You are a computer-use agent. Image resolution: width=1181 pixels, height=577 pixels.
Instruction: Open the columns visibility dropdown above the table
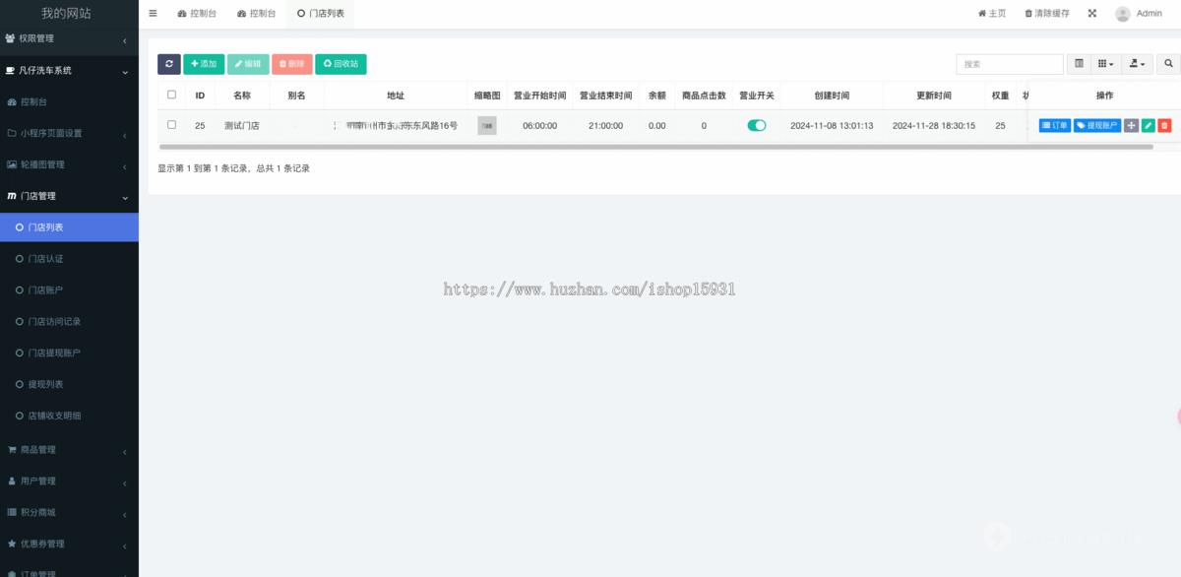[1104, 63]
